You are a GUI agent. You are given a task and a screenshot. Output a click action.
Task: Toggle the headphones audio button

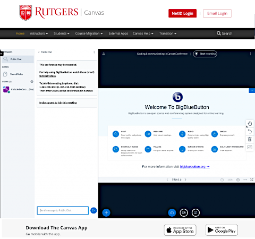click(x=172, y=212)
